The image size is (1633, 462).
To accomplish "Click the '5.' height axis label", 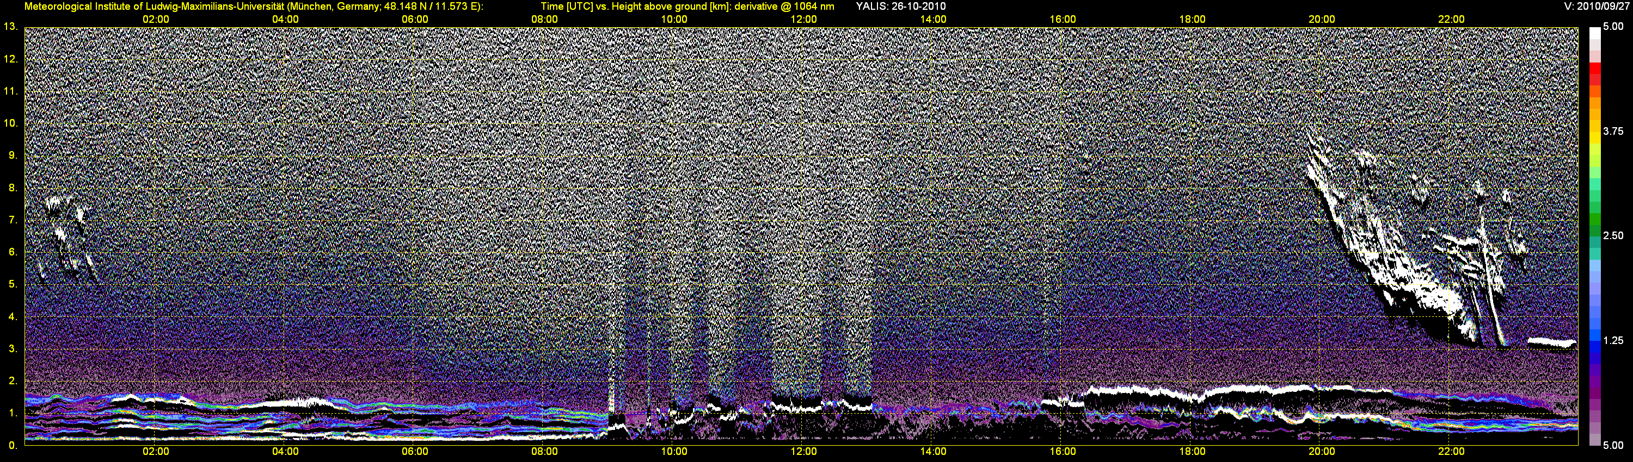I will (13, 284).
